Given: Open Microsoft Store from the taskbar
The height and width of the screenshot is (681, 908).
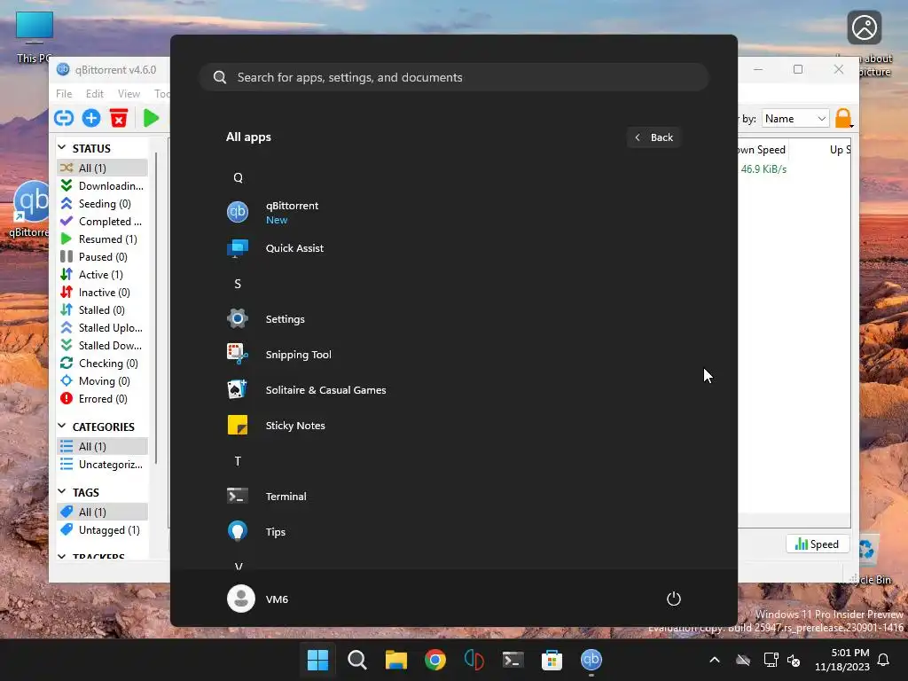Looking at the screenshot, I should 552,660.
